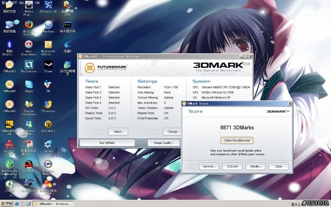Click the '8871 3DMarks' score text
This screenshot has width=331, height=207.
(x=237, y=128)
